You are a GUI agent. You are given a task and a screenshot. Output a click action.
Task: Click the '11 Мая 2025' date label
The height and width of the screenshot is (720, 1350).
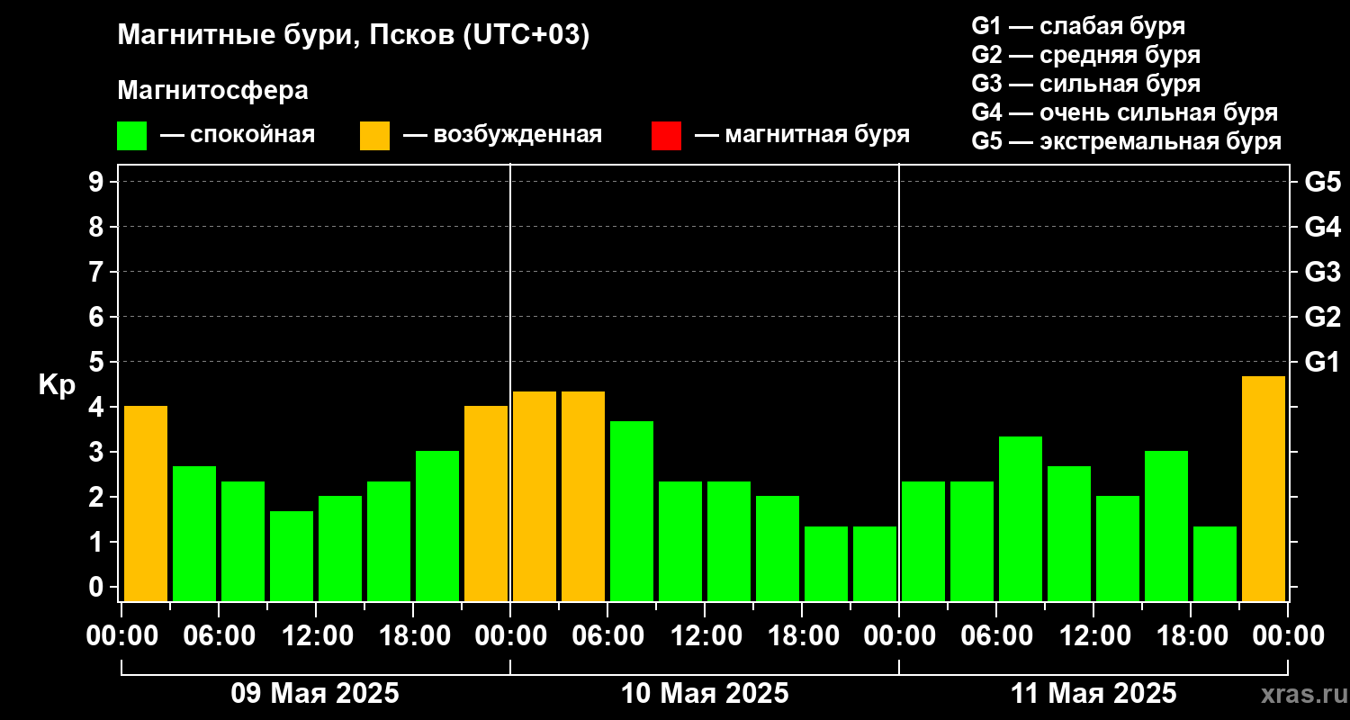[x=1093, y=694]
